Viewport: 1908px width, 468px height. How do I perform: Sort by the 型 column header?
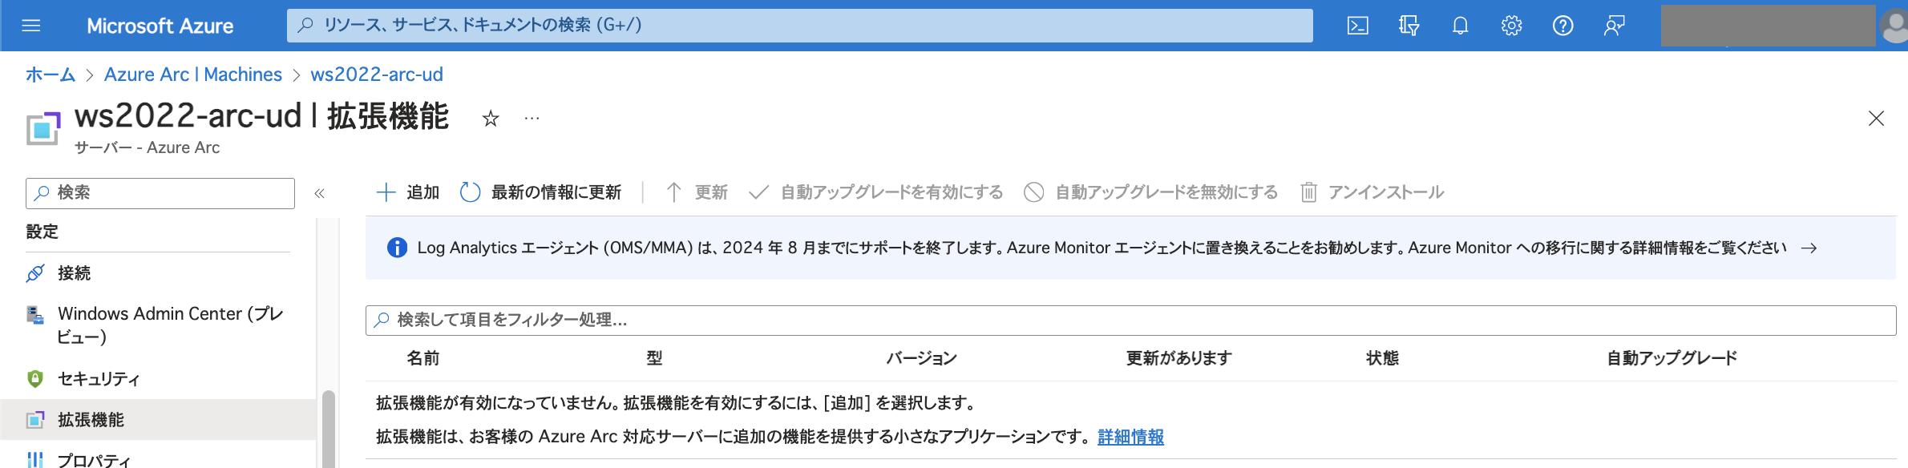pyautogui.click(x=654, y=358)
